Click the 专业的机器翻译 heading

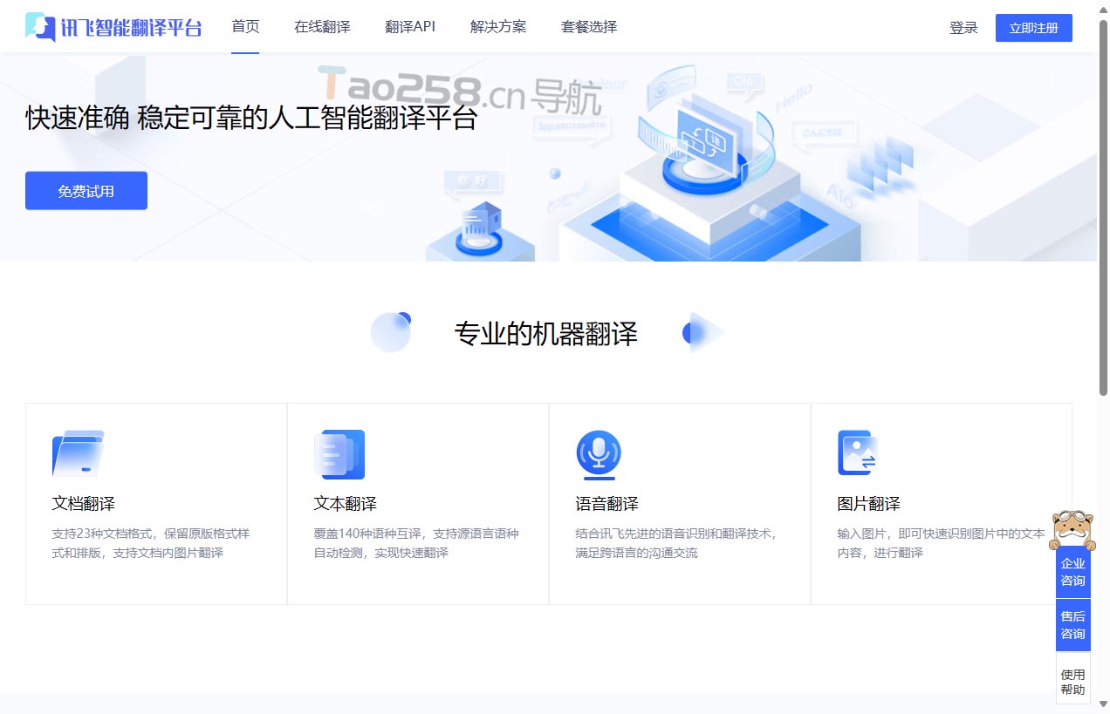tap(546, 333)
